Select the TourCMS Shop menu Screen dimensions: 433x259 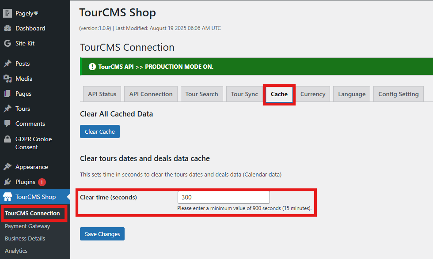click(x=35, y=197)
